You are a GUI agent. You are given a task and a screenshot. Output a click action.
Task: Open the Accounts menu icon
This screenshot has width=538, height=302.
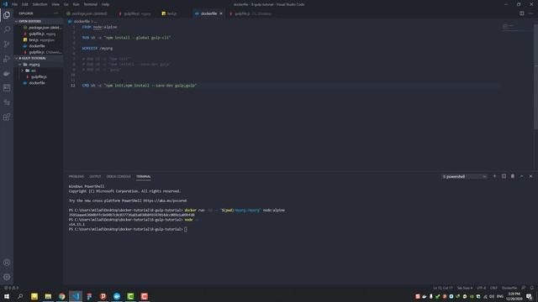[x=7, y=263]
